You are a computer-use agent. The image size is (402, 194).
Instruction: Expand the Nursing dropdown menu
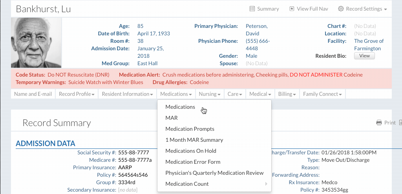coord(210,94)
